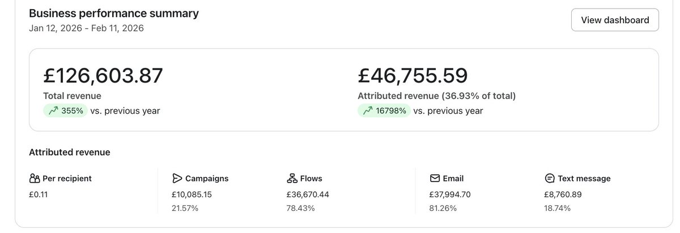Select the Text message label
Image resolution: width=680 pixels, height=233 pixels.
584,178
